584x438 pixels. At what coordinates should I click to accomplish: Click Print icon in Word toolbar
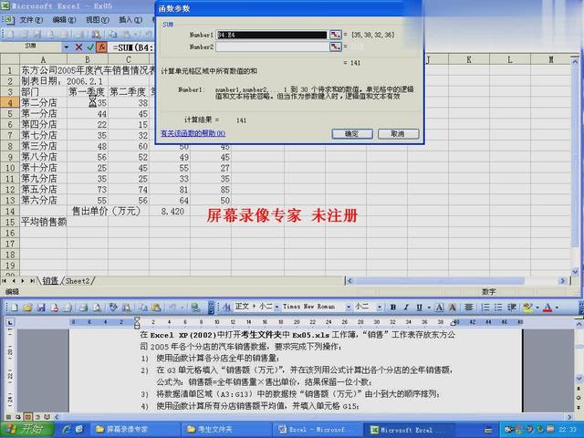(x=83, y=308)
